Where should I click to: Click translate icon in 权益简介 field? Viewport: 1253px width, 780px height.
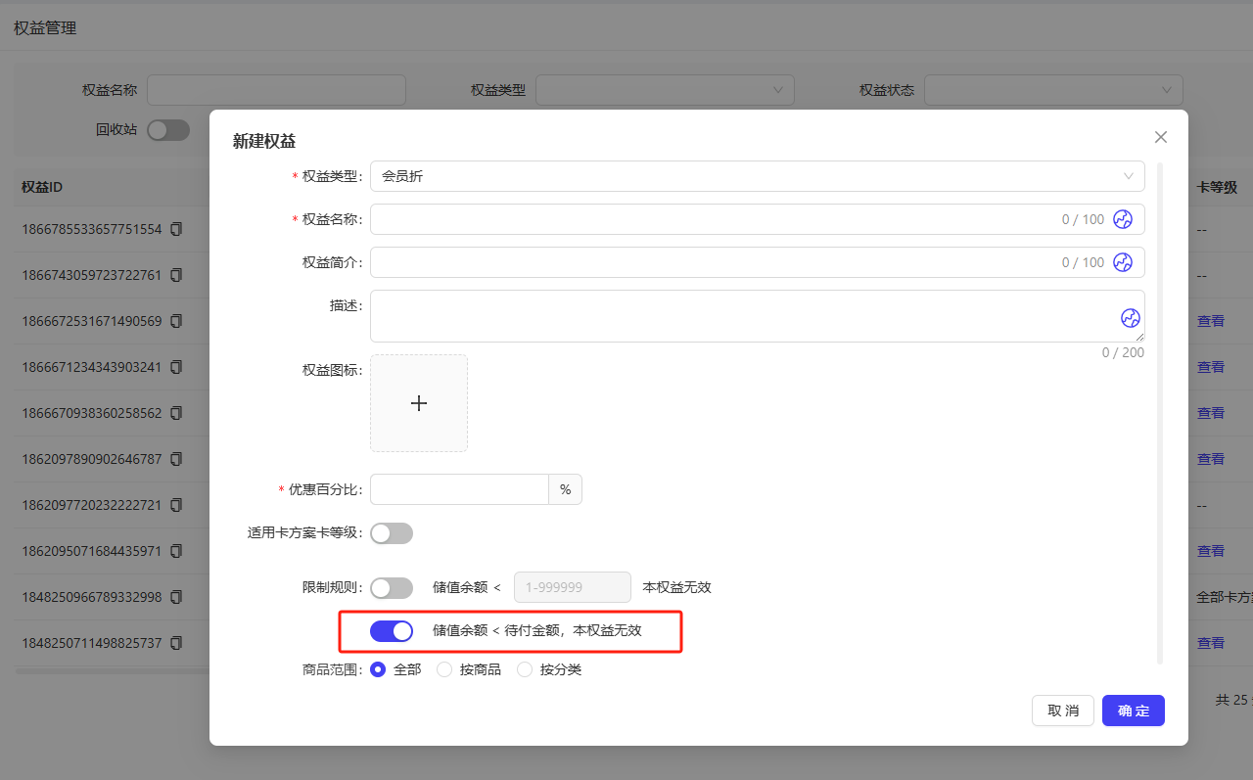click(x=1123, y=262)
